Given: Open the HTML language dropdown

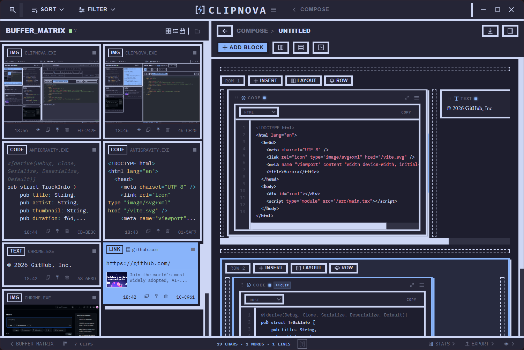Looking at the screenshot, I should [259, 112].
